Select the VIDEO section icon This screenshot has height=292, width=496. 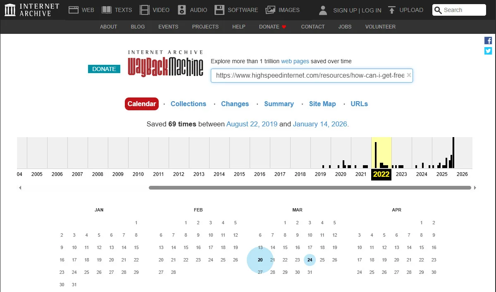pos(145,9)
